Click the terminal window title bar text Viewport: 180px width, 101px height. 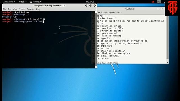click(x=49, y=6)
